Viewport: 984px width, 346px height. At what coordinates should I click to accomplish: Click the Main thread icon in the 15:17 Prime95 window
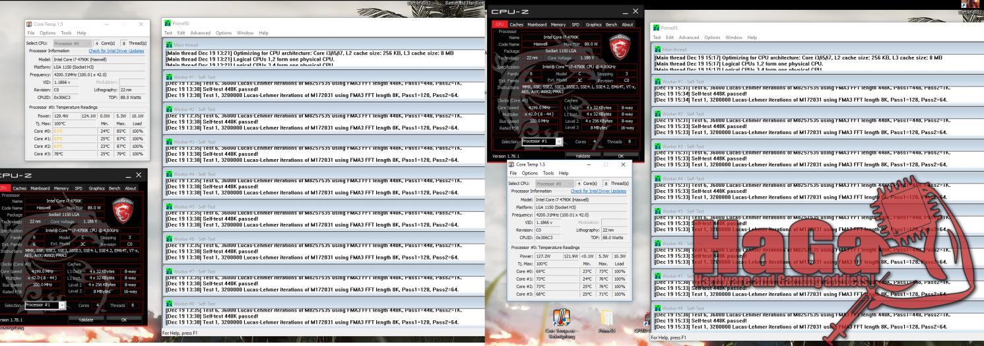tap(657, 50)
